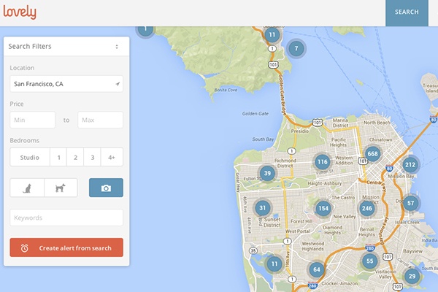Click the Forest Hill map label
The height and width of the screenshot is (292, 438).
[x=301, y=221]
